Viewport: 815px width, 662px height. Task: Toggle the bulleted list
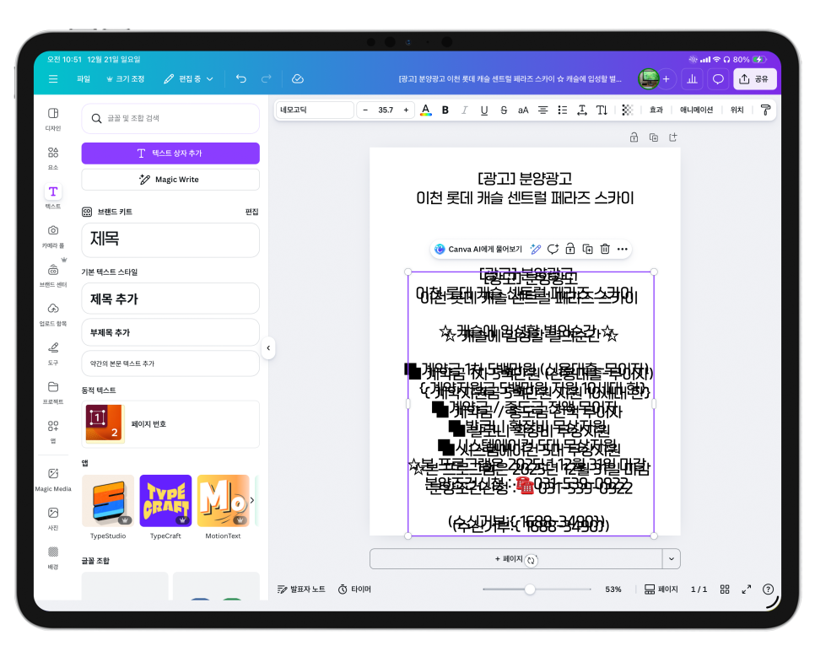click(563, 110)
